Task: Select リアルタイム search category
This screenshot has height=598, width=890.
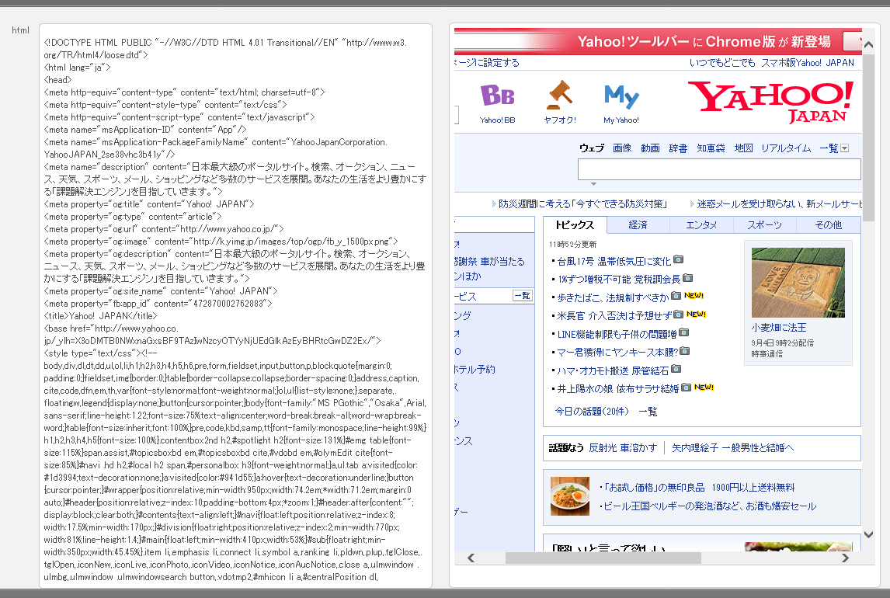Action: [x=786, y=148]
